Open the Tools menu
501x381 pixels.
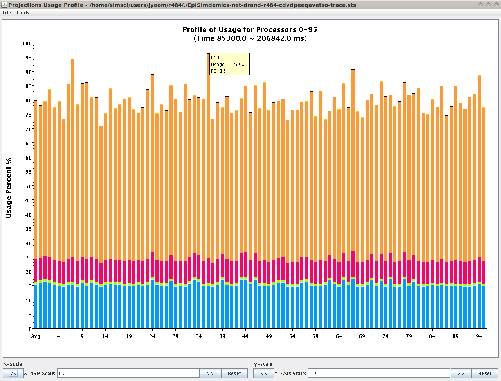click(23, 13)
